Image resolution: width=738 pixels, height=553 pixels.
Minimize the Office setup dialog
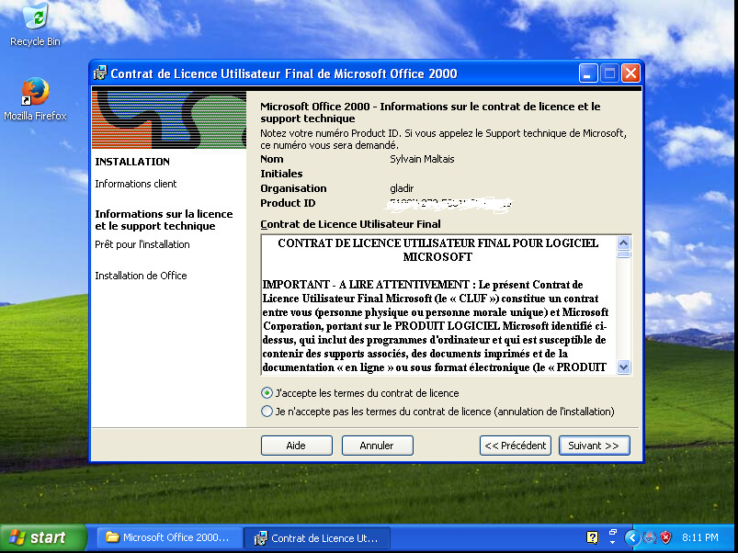pos(588,73)
